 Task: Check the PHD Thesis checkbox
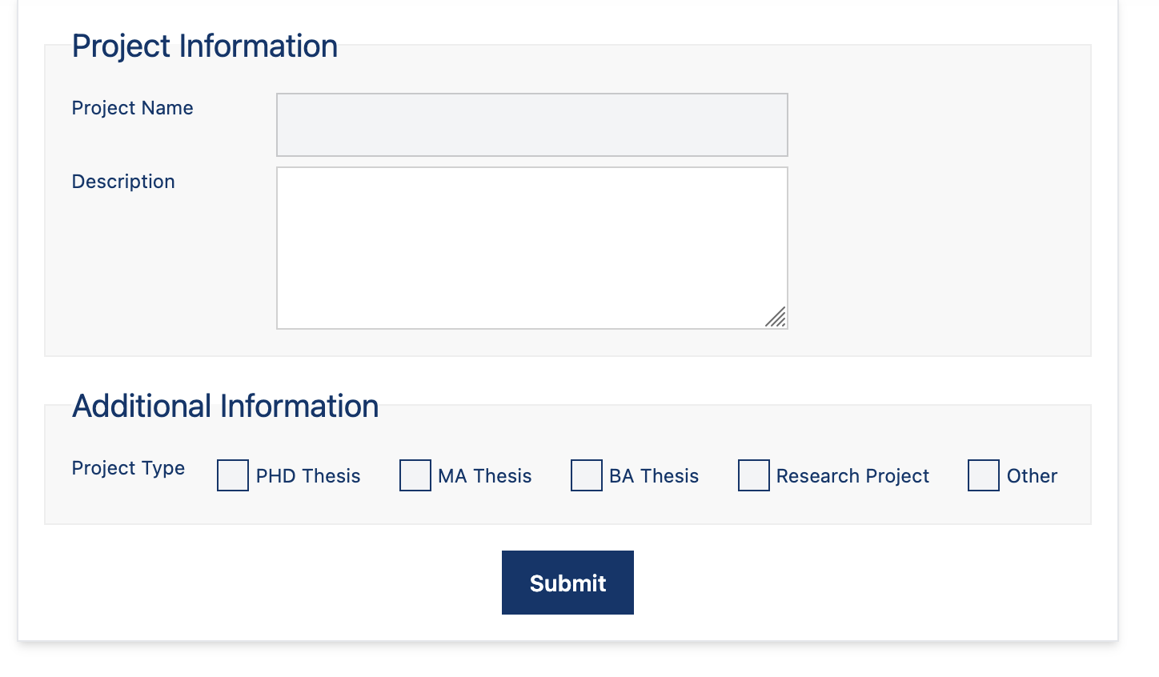pyautogui.click(x=233, y=475)
